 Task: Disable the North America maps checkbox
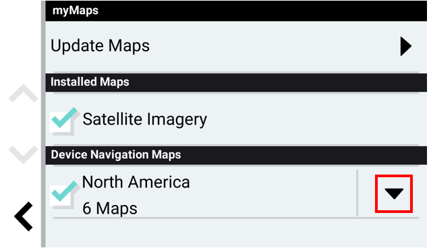point(62,195)
